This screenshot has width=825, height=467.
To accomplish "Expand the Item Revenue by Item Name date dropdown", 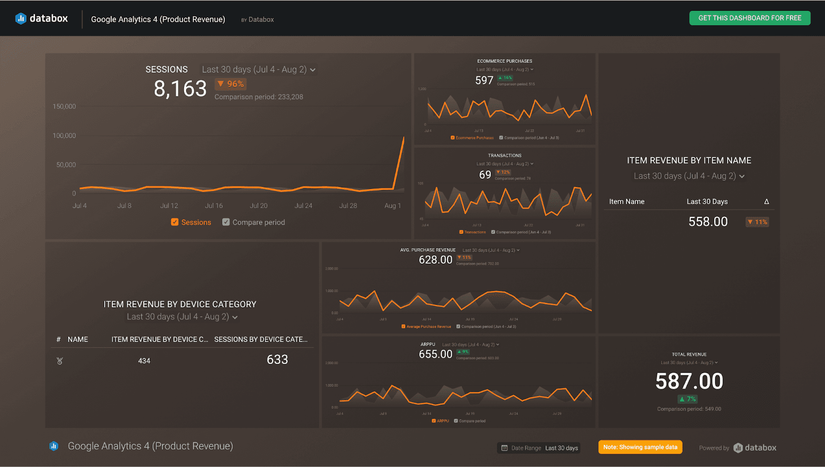I will click(689, 176).
